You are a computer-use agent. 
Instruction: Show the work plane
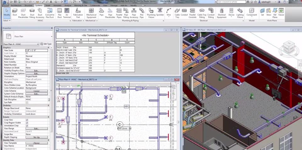point(269,12)
